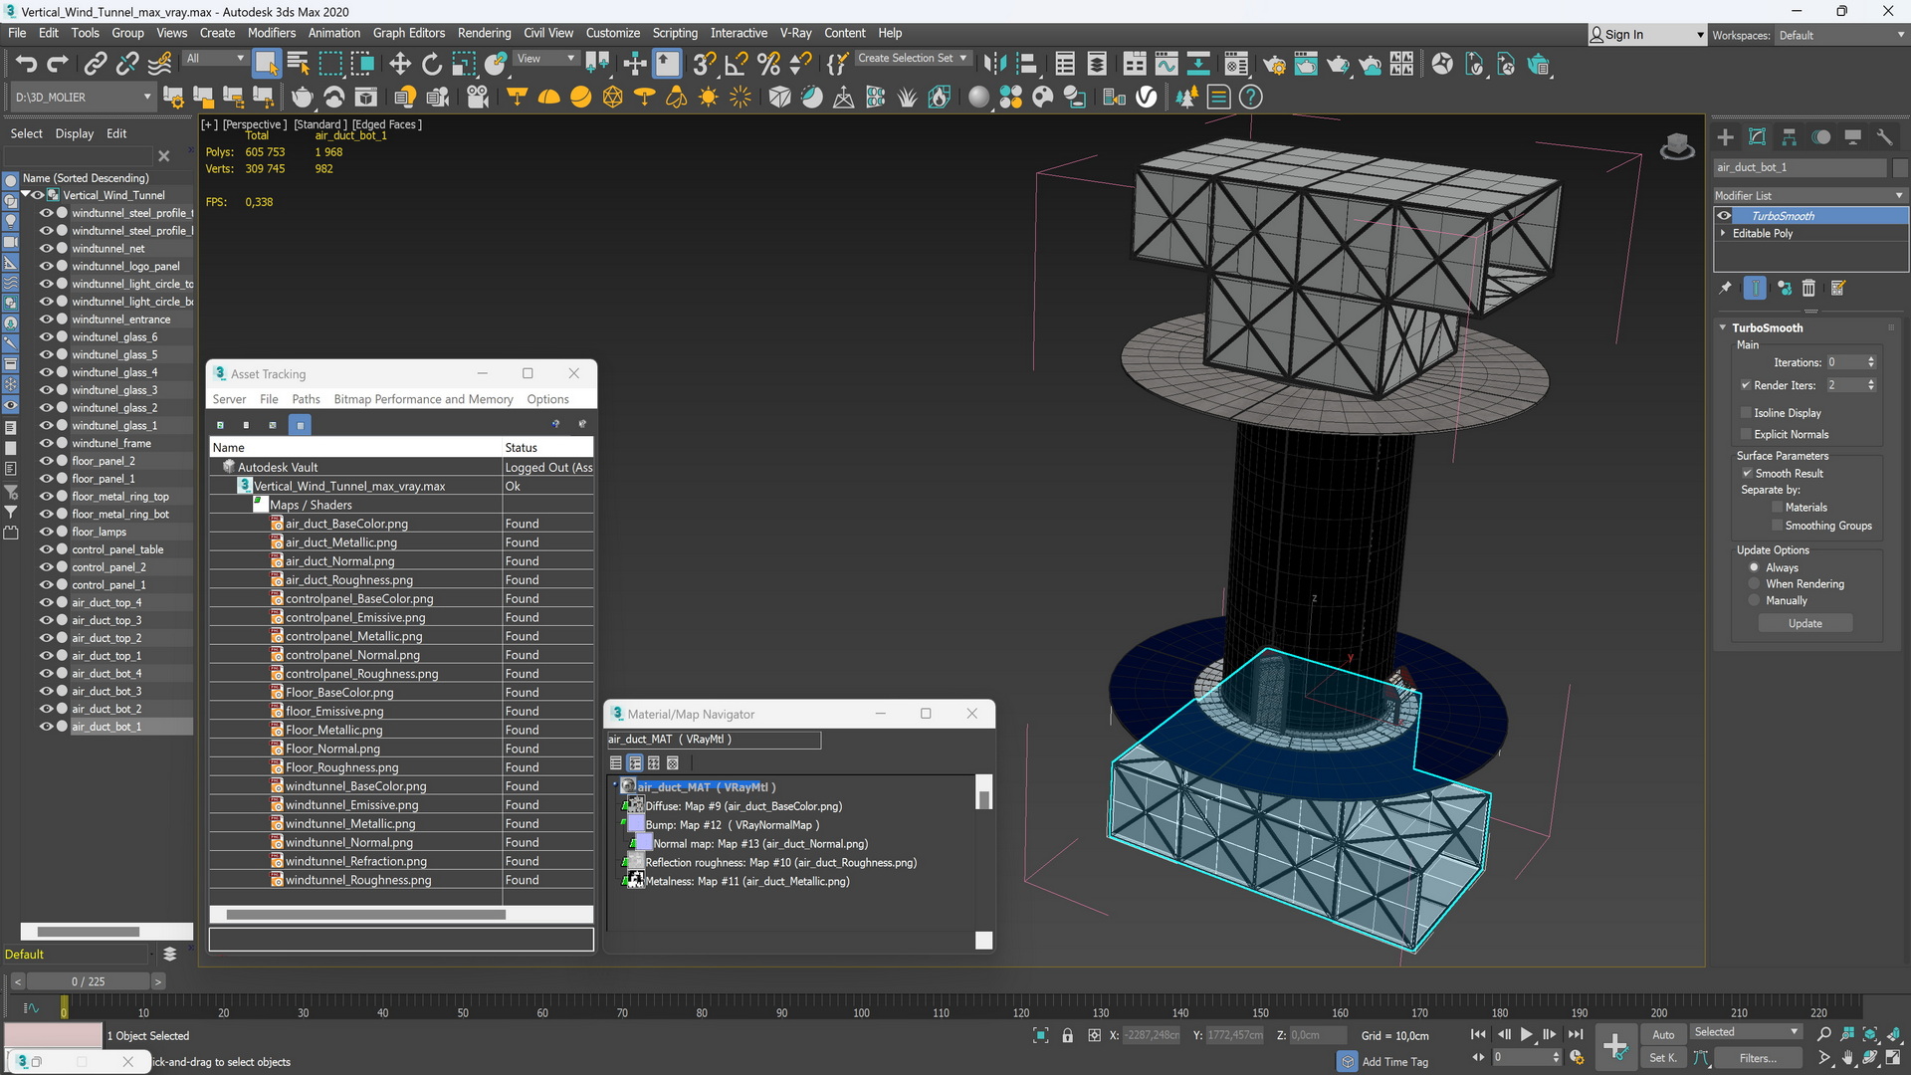1911x1075 pixels.
Task: Enable the Isoline Display checkbox
Action: click(x=1746, y=412)
